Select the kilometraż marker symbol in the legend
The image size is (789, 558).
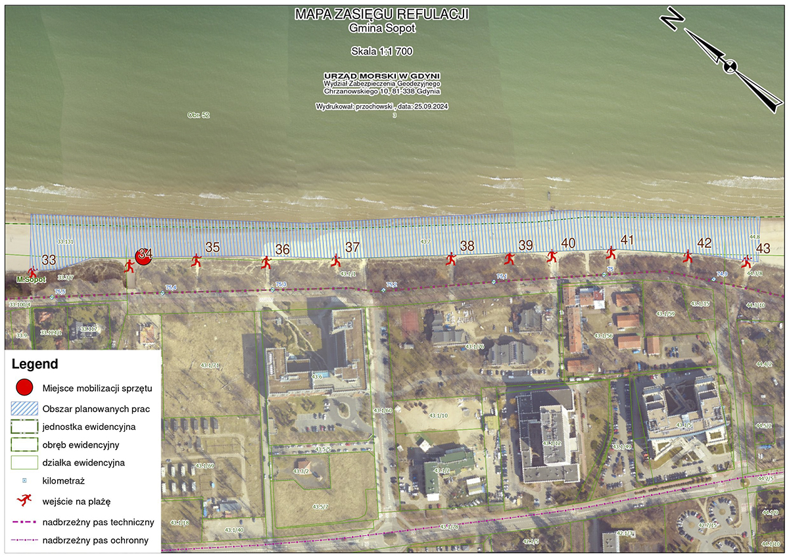(x=24, y=482)
